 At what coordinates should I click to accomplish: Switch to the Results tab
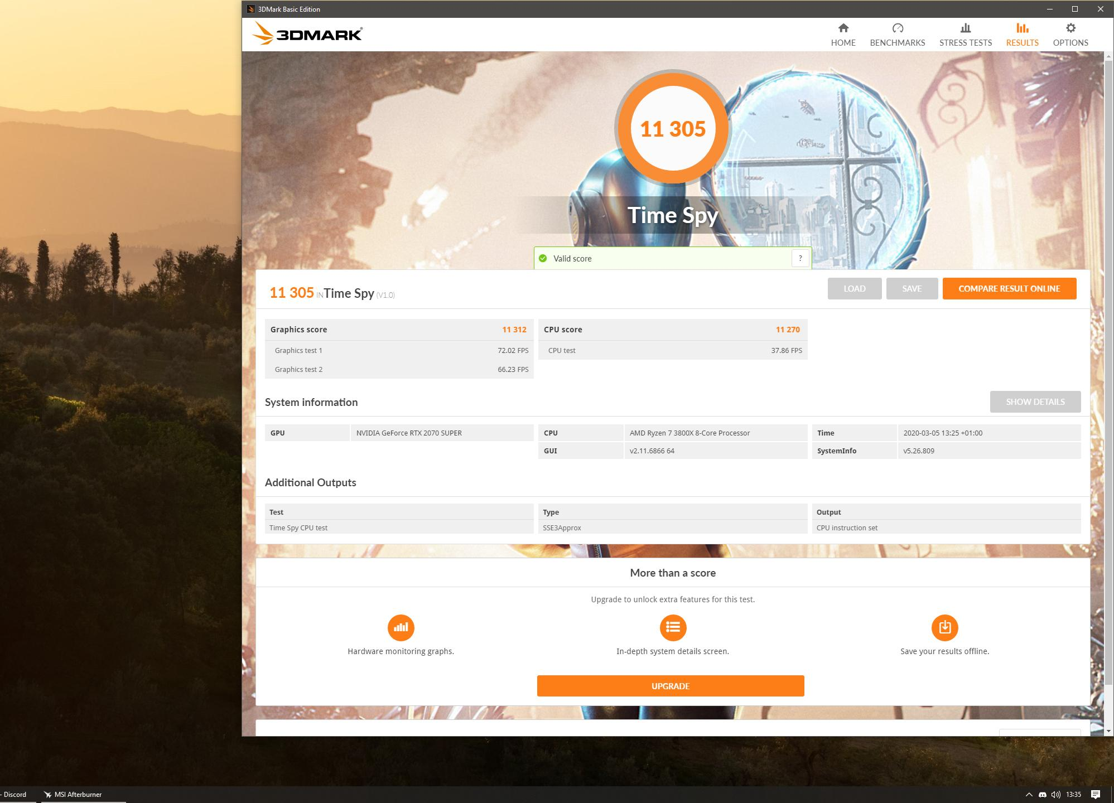click(x=1022, y=35)
